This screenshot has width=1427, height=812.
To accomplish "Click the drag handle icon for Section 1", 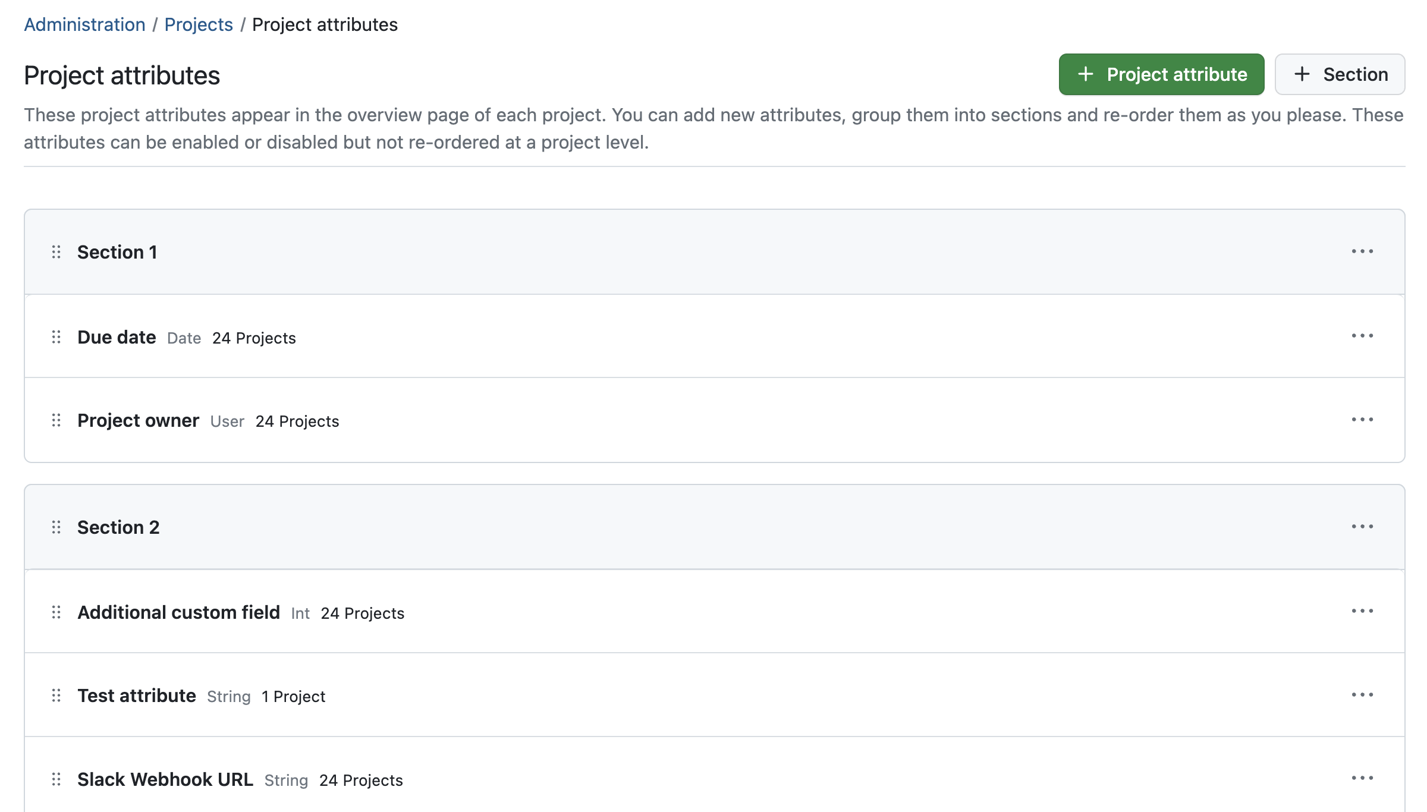I will [56, 251].
